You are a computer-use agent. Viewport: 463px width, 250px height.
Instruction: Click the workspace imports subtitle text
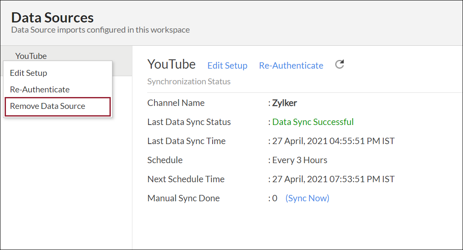[100, 30]
